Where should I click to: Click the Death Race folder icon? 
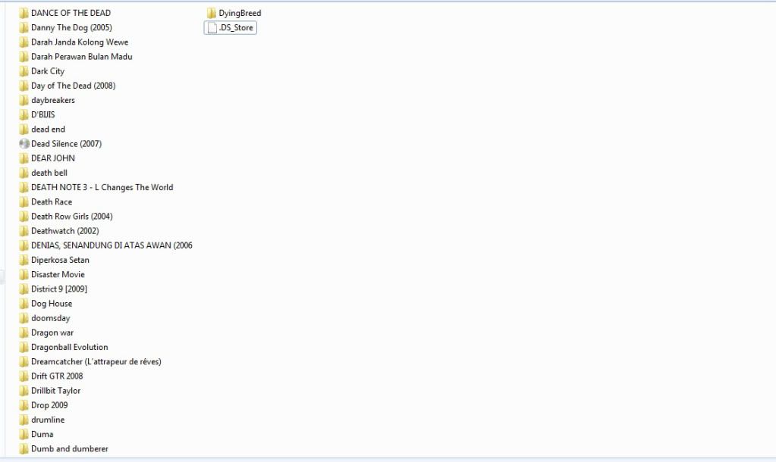click(24, 201)
